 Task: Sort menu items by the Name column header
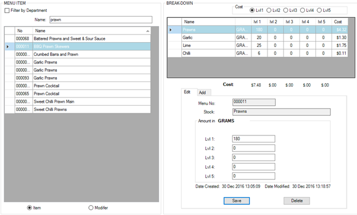point(91,30)
